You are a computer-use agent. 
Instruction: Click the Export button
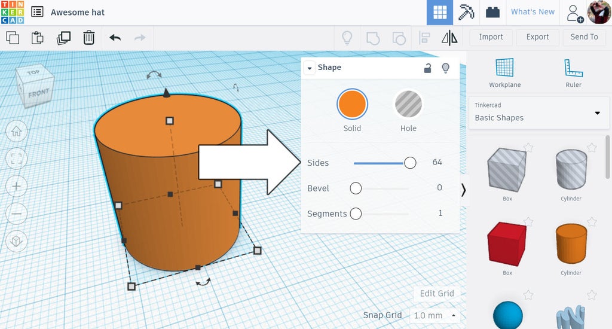[x=537, y=37]
